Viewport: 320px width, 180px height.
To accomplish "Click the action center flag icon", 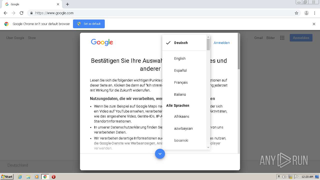I will tap(296, 177).
